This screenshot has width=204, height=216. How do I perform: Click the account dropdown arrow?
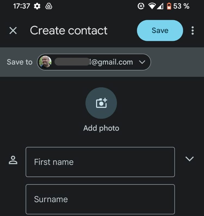(x=142, y=62)
